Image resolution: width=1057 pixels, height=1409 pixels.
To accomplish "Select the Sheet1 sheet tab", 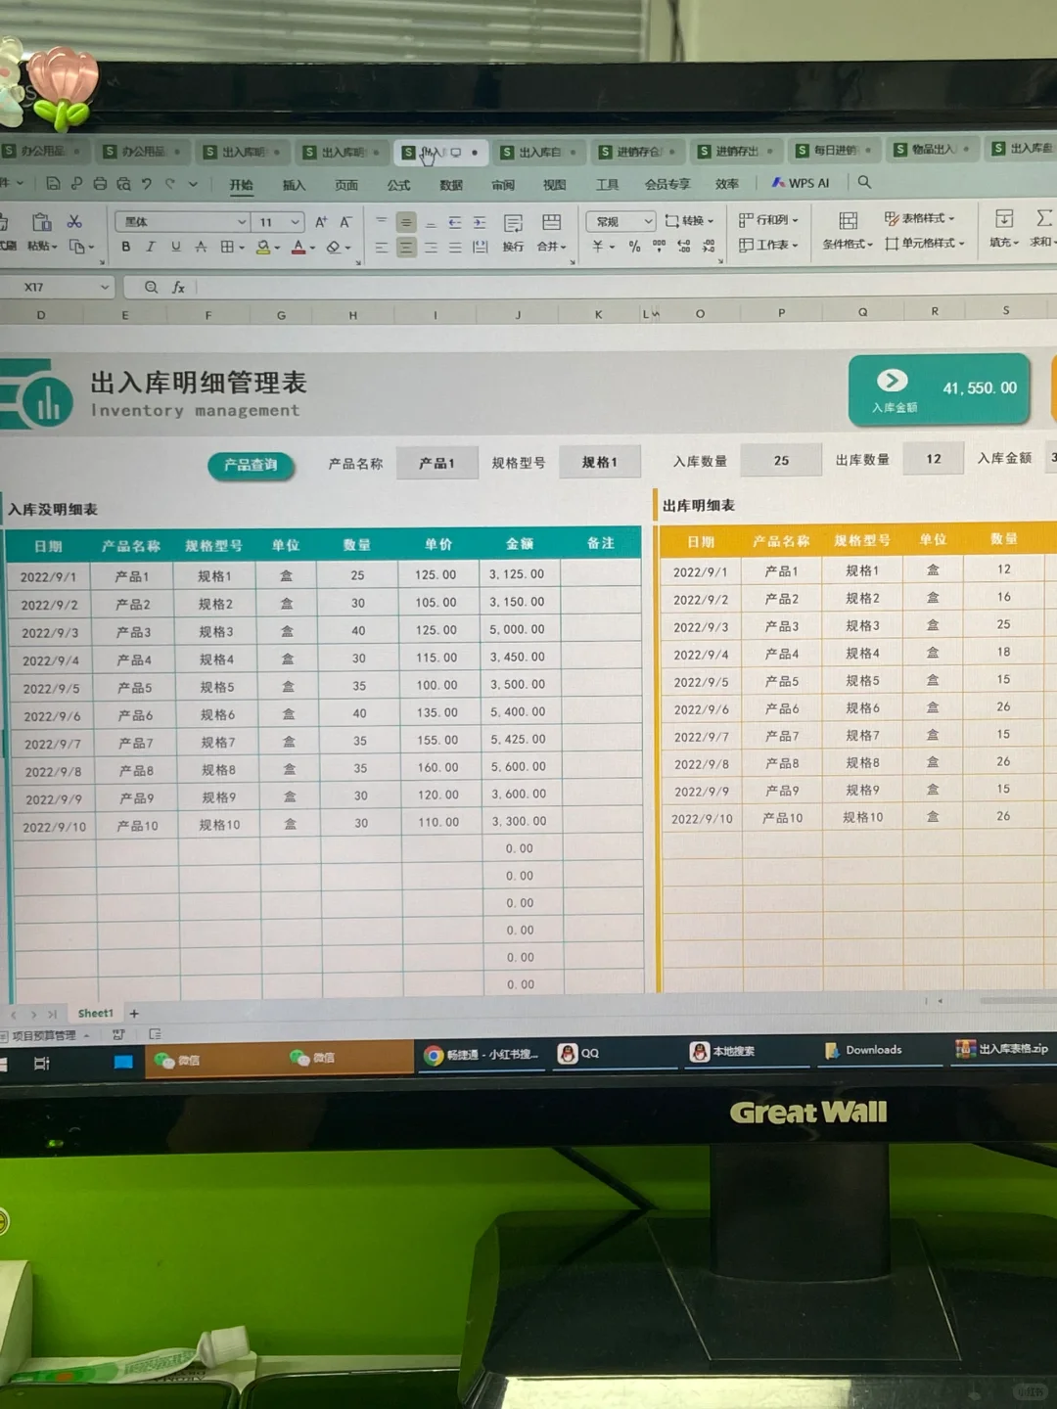I will click(95, 1014).
